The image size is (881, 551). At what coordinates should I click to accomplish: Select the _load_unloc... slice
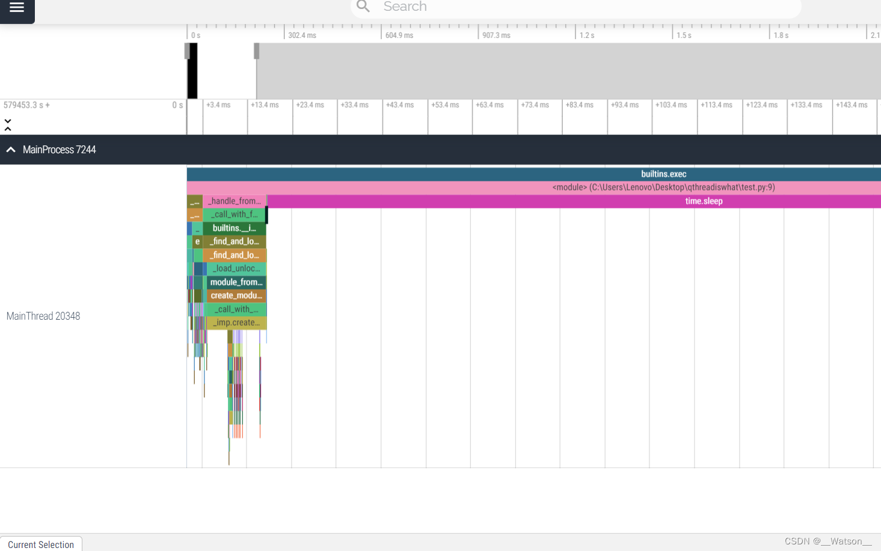click(236, 269)
